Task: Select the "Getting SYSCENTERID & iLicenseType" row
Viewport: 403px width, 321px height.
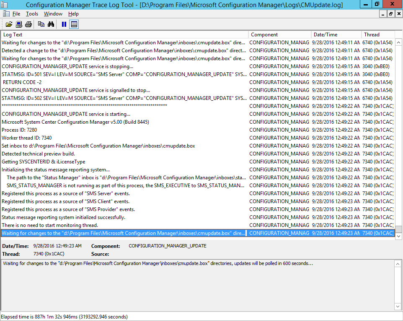Action: tap(198, 162)
